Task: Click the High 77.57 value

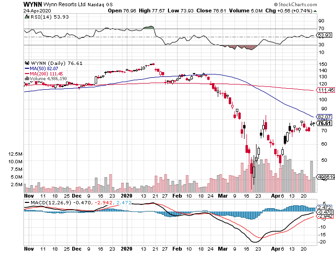Action: 152,11
